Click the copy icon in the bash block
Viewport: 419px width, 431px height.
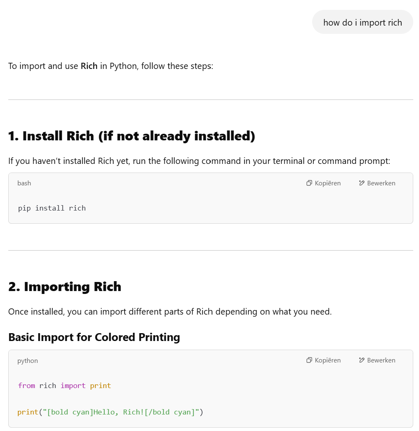(x=309, y=183)
